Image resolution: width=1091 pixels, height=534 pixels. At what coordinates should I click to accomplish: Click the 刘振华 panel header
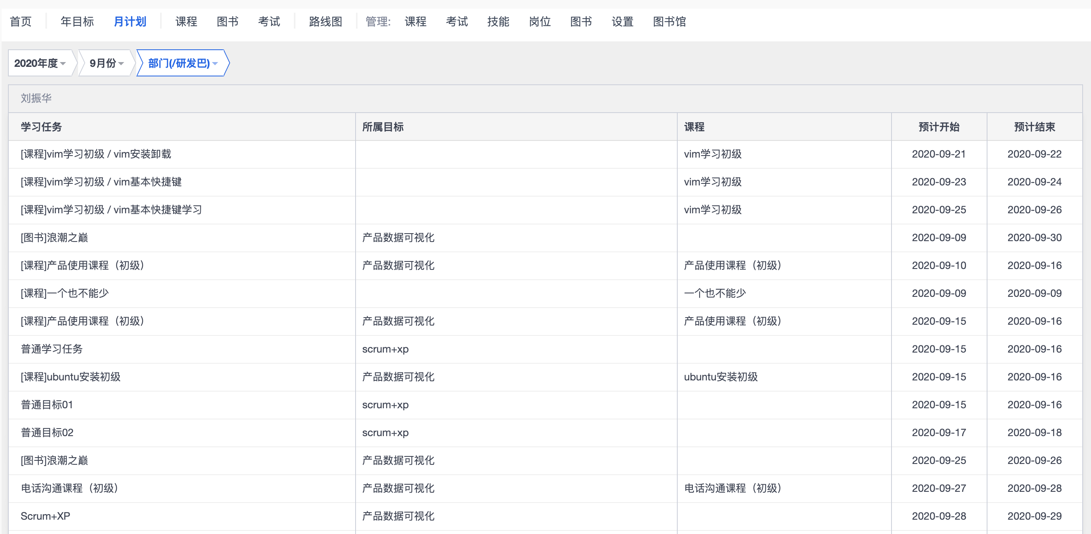(x=545, y=99)
